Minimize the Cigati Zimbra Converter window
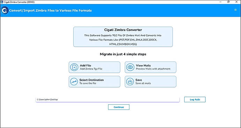241x128 pixels. [220, 2]
